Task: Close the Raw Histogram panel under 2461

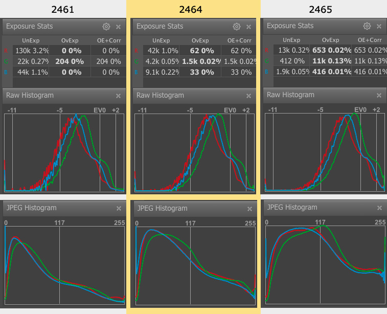Action: (x=119, y=96)
